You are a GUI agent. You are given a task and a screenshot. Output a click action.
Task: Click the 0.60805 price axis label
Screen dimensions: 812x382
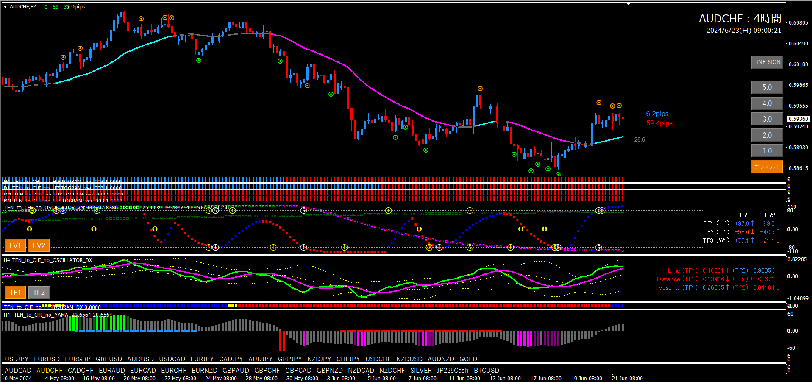coord(798,23)
